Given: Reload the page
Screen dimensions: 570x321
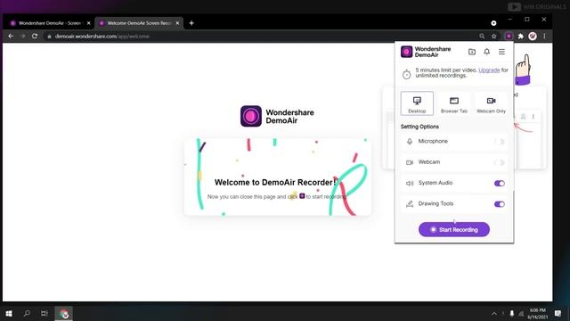Looking at the screenshot, I should 35,36.
